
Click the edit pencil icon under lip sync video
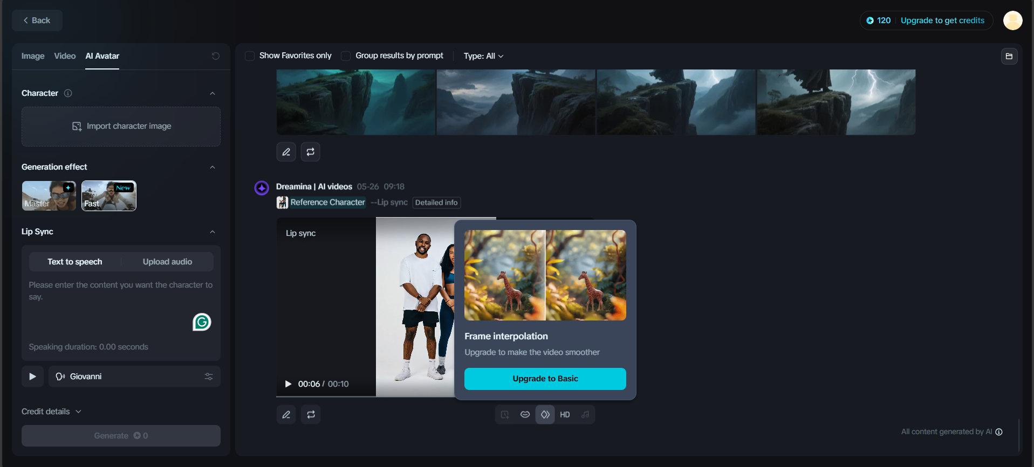point(286,415)
